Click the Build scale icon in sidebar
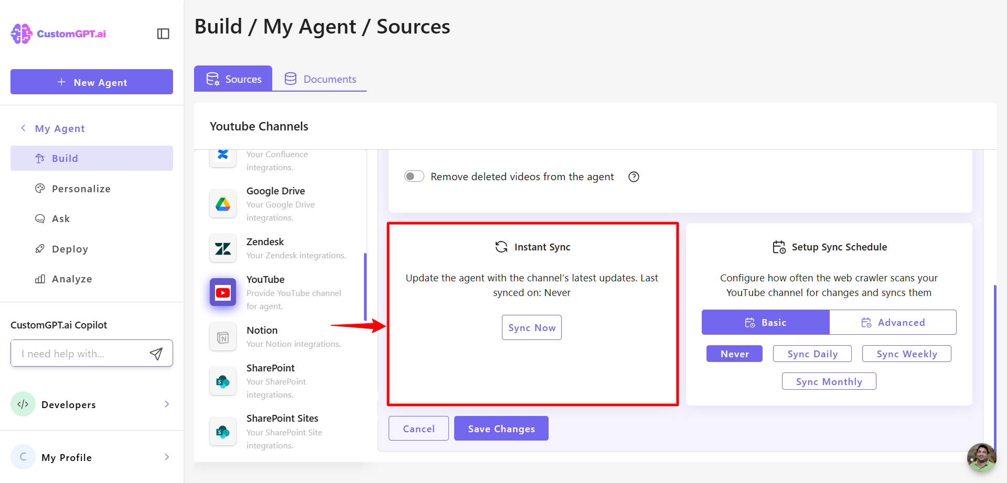The width and height of the screenshot is (1007, 483). pyautogui.click(x=40, y=158)
